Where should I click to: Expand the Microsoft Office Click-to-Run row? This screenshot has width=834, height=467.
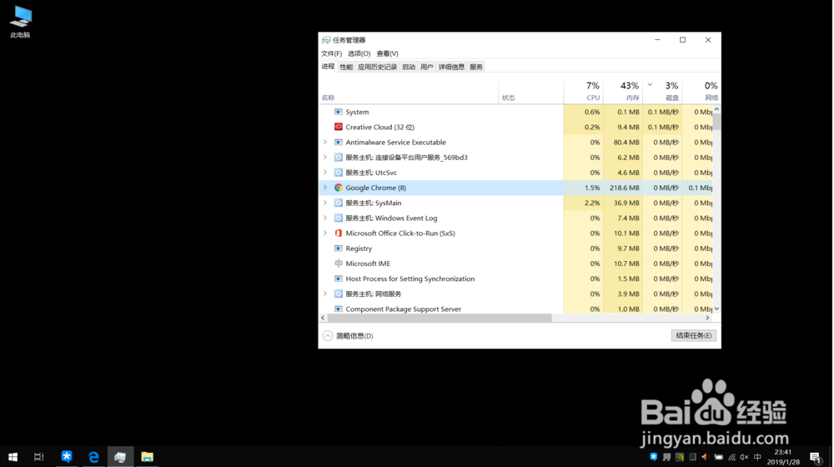(x=325, y=233)
